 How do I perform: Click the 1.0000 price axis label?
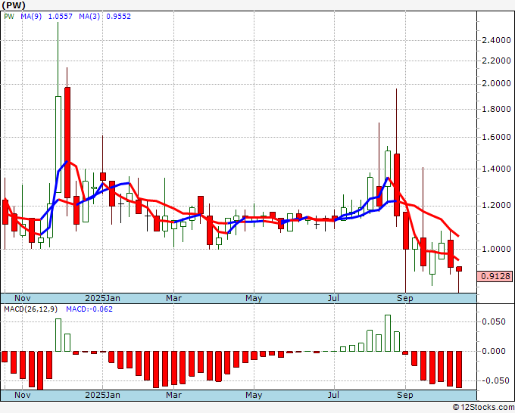click(x=495, y=249)
